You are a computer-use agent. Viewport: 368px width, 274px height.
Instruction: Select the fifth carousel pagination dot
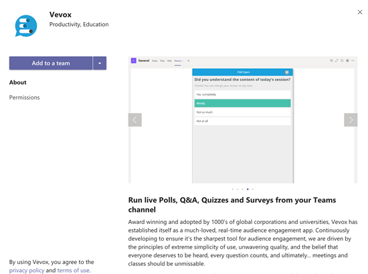[253, 189]
